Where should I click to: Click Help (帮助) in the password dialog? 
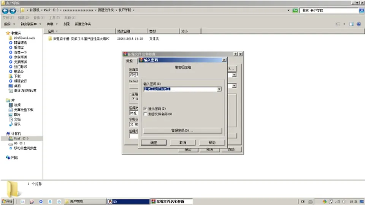pyautogui.click(x=212, y=142)
